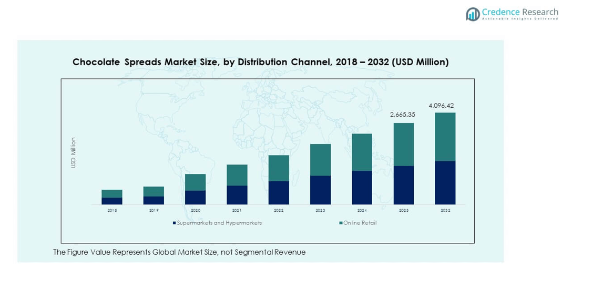The width and height of the screenshot is (613, 289).
Task: Select the Supermarkets and Hypermarkets legend label
Action: tap(219, 223)
